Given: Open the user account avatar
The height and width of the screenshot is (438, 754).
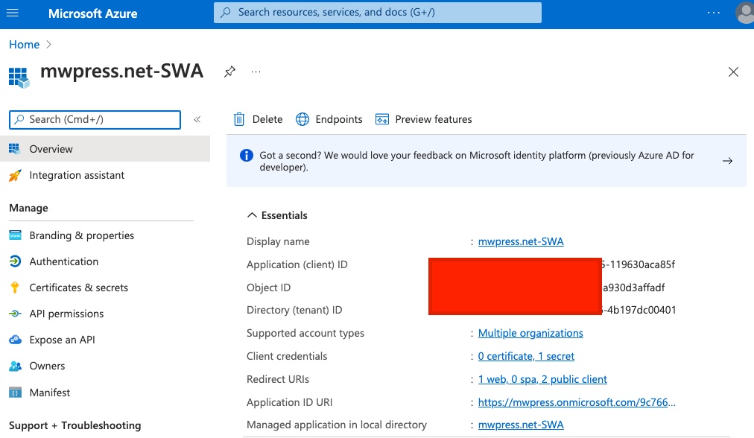Looking at the screenshot, I should point(745,13).
